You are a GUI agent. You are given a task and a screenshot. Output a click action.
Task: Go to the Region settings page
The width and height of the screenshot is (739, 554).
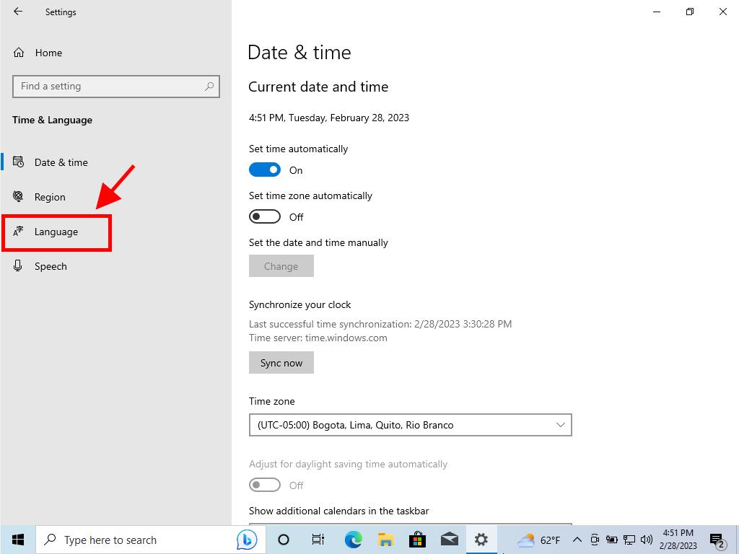click(50, 197)
